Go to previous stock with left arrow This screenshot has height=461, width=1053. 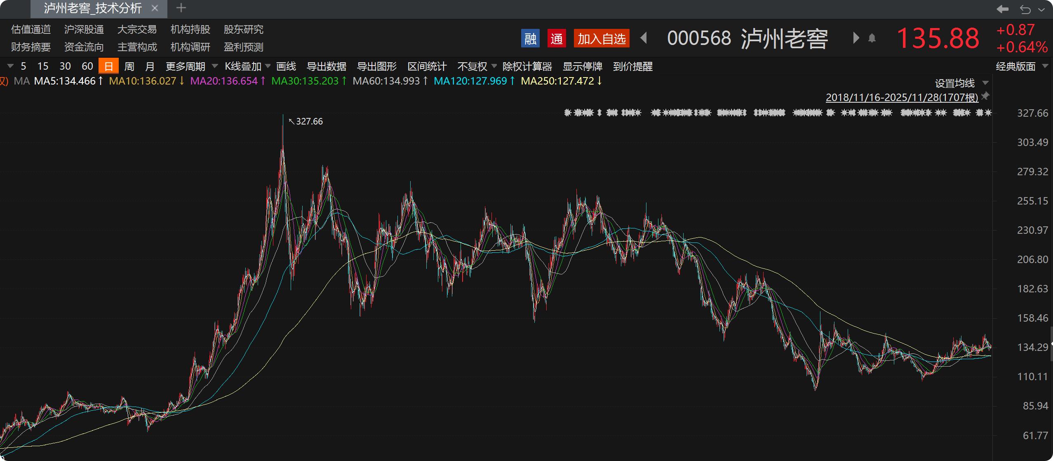644,38
